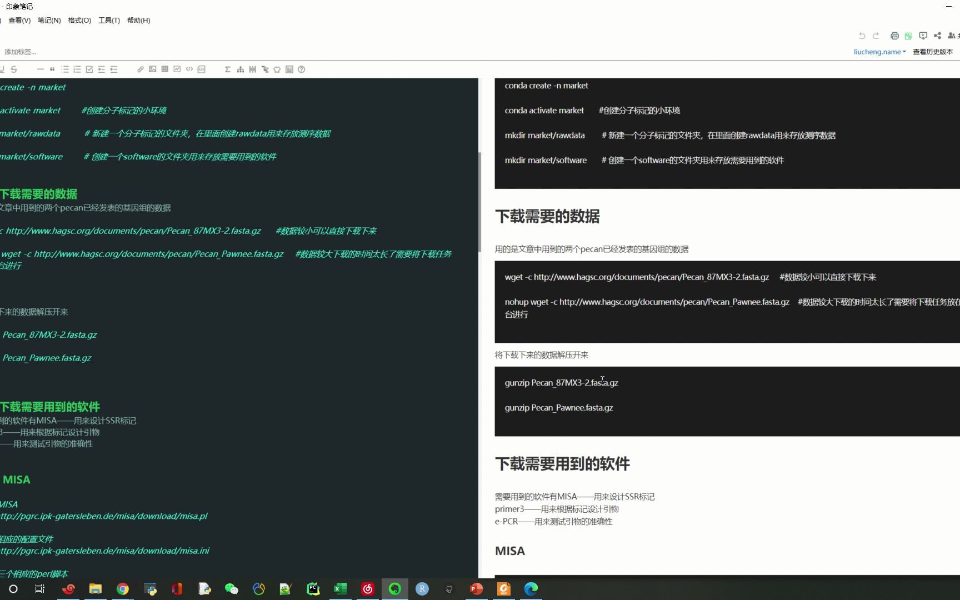
Task: Click the 添加标签 tag input field
Action: 21,52
